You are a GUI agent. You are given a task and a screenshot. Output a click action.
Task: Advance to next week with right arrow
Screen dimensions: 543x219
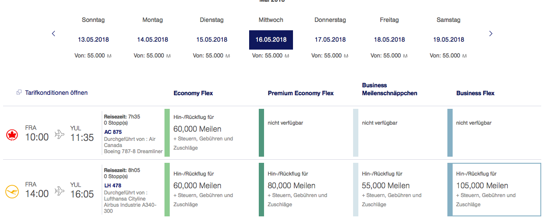[x=491, y=33]
